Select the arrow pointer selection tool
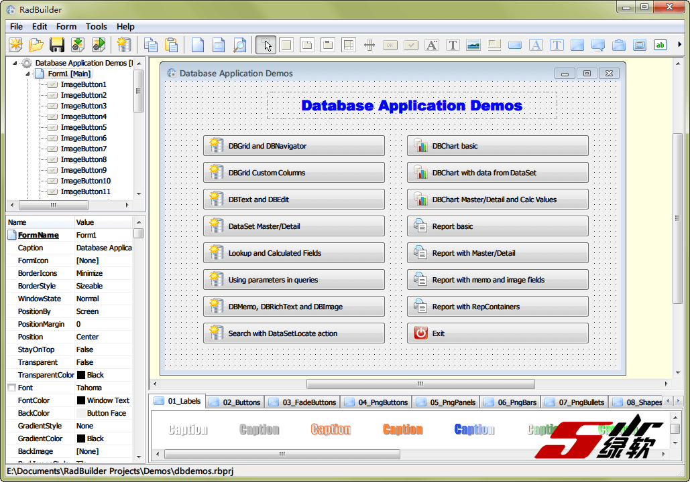690x482 pixels. click(x=266, y=45)
